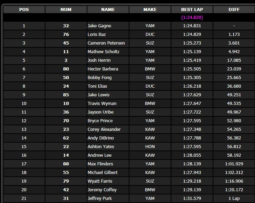The width and height of the screenshot is (255, 203).
Task: Select rider number 11 for Mathew Scholtz
Action: pos(66,51)
